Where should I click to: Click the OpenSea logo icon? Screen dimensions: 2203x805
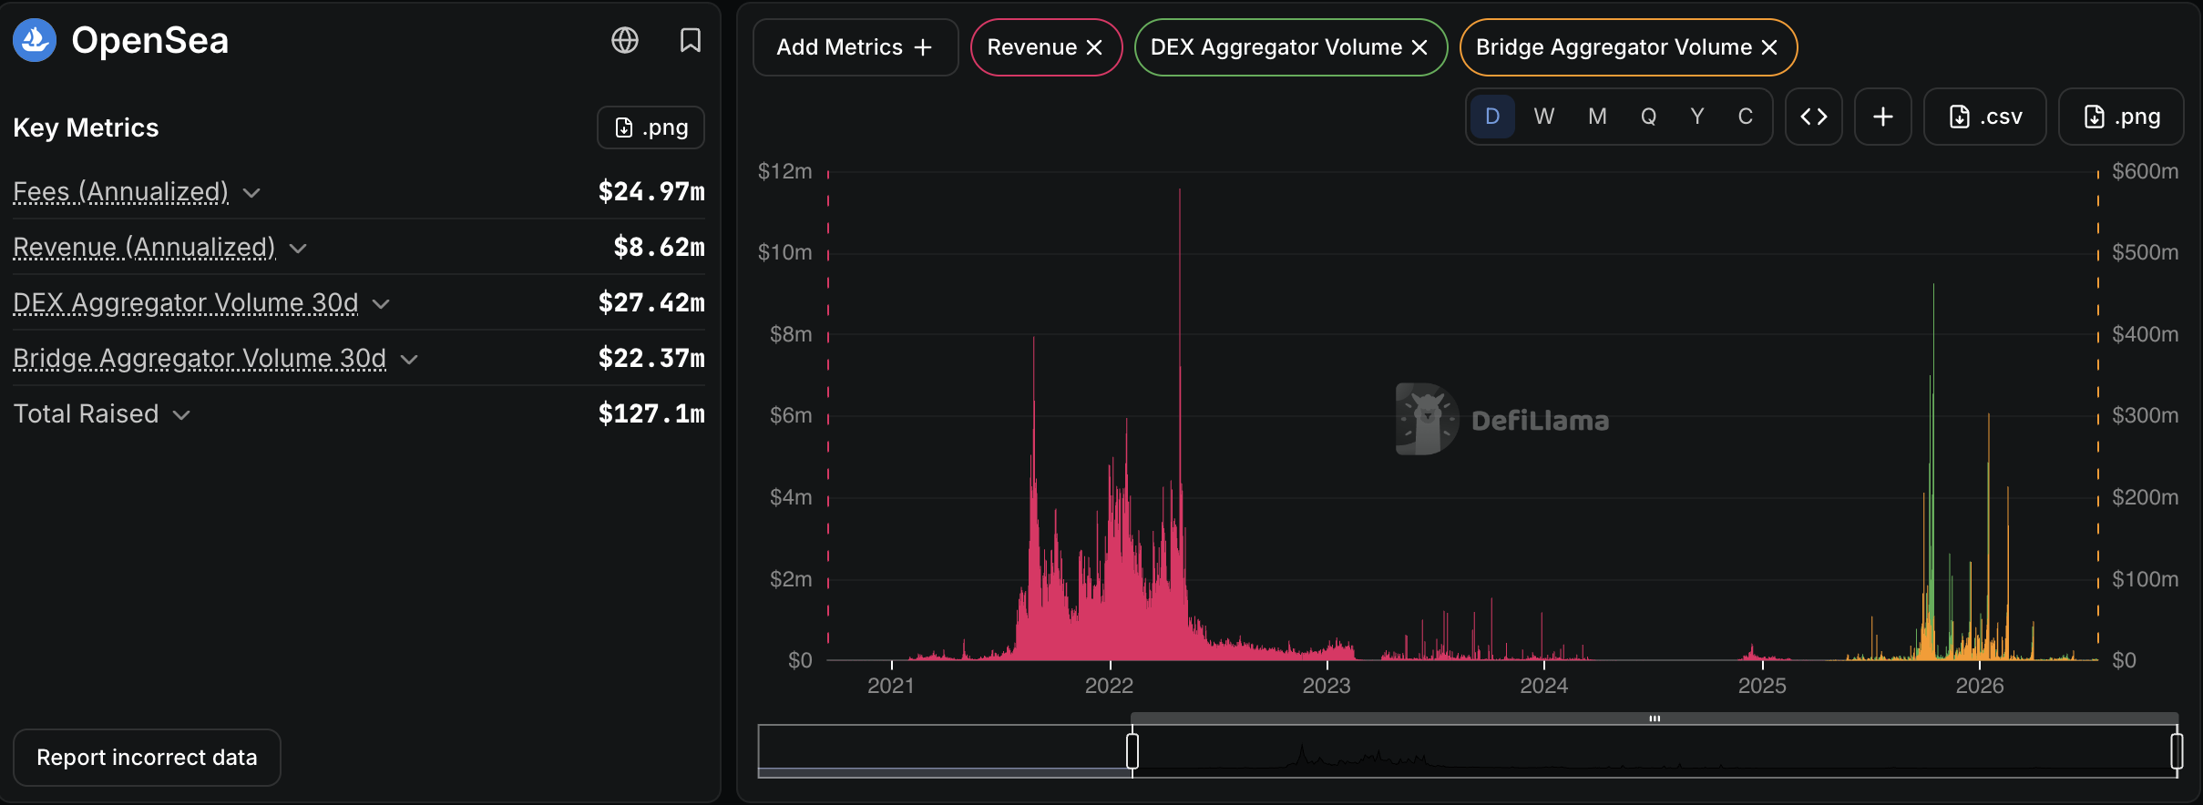coord(35,40)
